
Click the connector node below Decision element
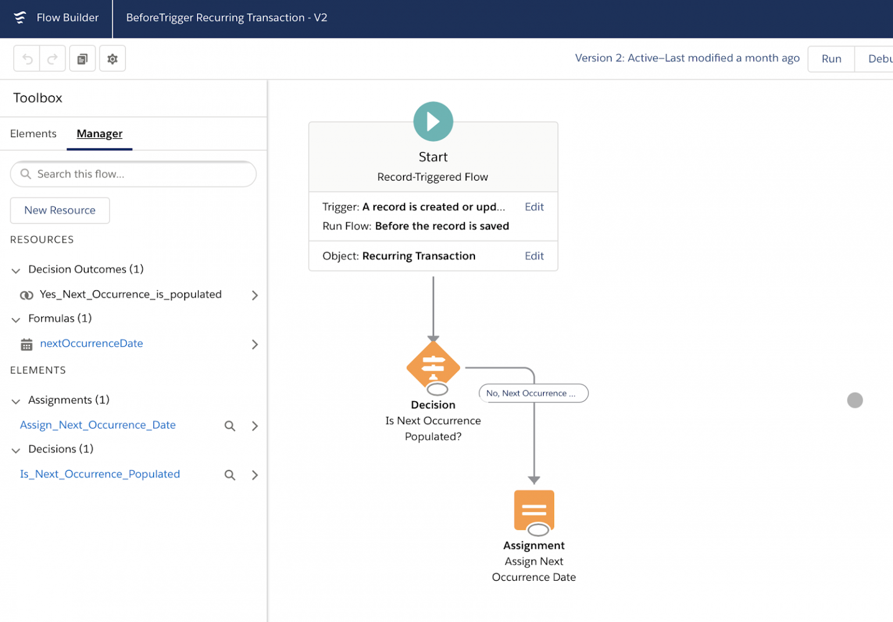point(437,390)
